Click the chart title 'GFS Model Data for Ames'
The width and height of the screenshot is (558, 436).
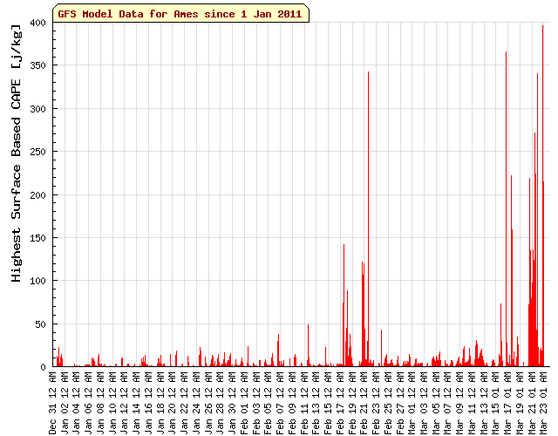click(x=180, y=14)
